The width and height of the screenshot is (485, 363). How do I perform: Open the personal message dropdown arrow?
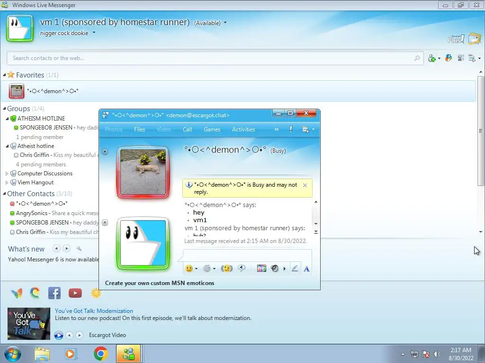(x=94, y=33)
